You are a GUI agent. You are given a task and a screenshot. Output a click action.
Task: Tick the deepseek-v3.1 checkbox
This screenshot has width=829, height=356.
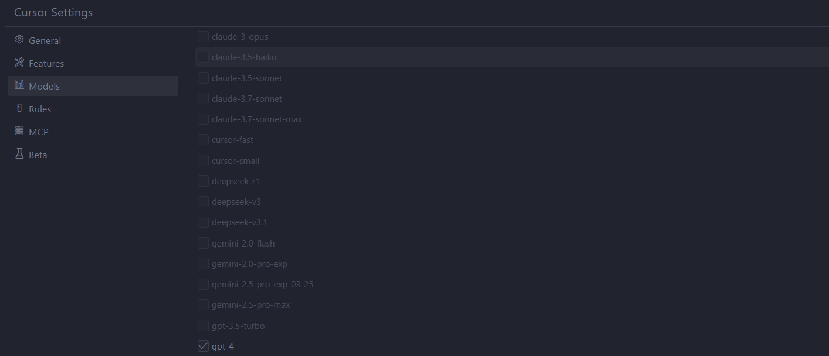coord(203,222)
